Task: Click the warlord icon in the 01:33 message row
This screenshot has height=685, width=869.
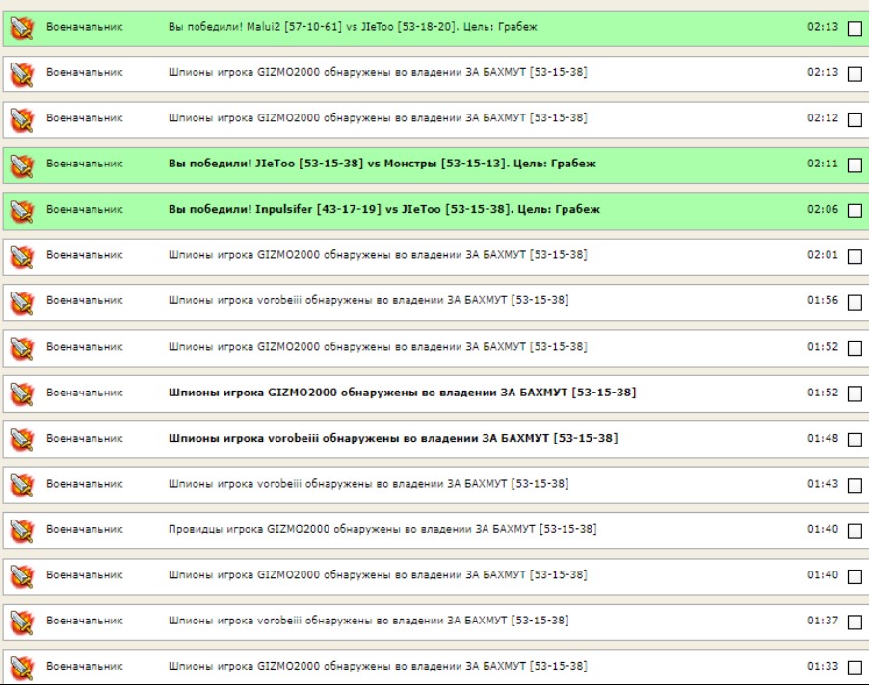Action: tap(21, 667)
